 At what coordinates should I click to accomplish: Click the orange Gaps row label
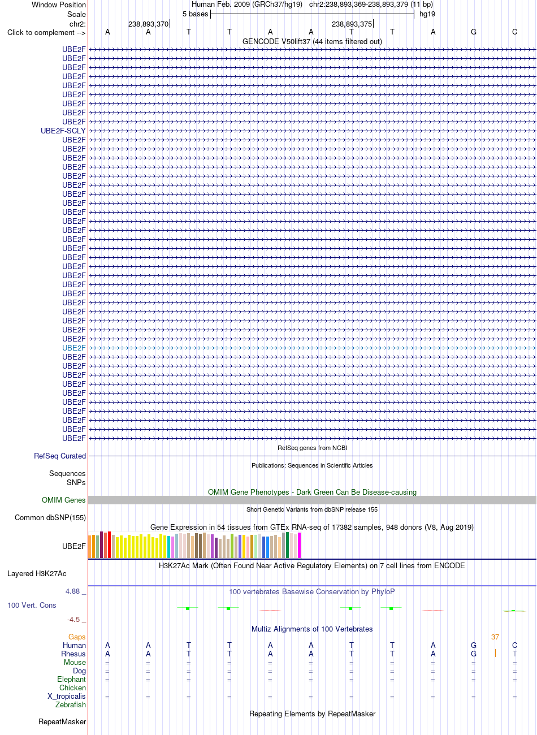pyautogui.click(x=77, y=637)
